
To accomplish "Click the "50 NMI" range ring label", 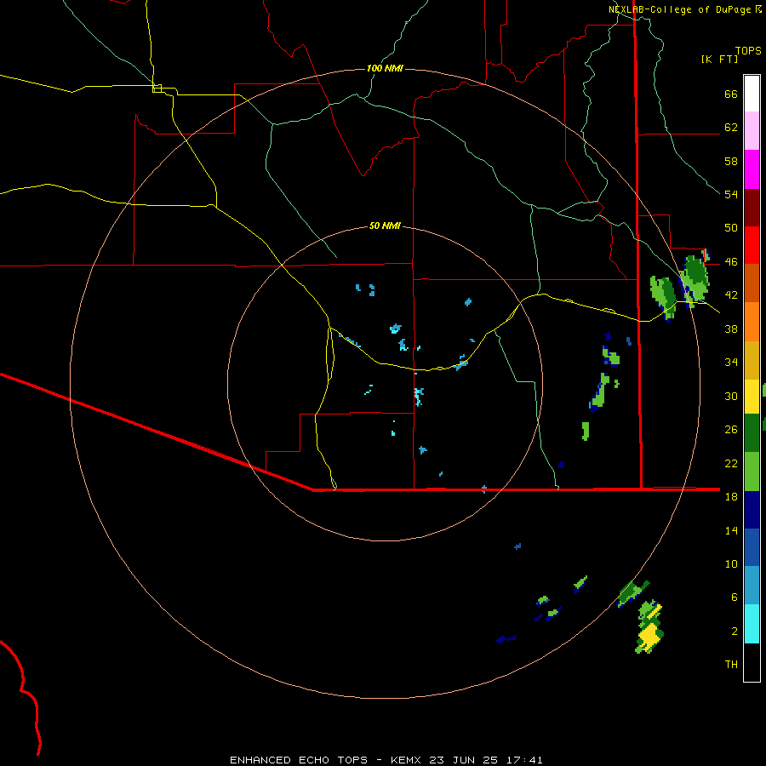I will [x=385, y=226].
